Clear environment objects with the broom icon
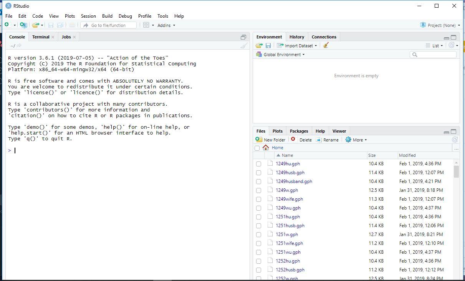Screen dimensions: 465x281 (x=326, y=45)
